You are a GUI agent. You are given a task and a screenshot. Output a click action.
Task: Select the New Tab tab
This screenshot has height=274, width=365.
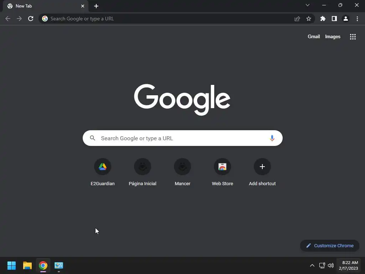click(x=46, y=6)
